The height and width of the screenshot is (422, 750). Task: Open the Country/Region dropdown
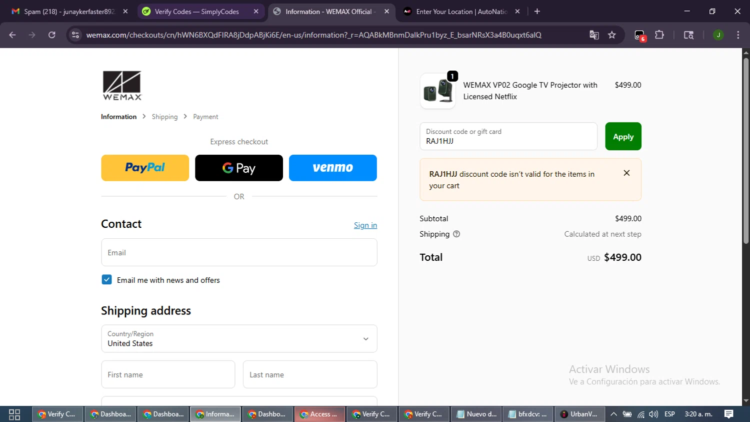(x=239, y=339)
